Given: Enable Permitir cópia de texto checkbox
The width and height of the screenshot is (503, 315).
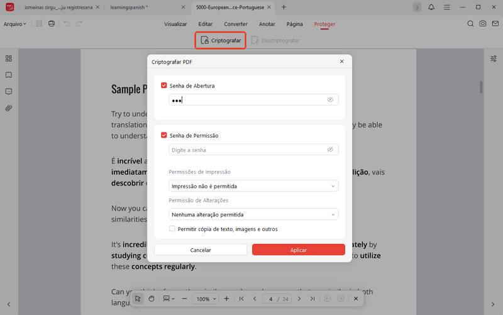Looking at the screenshot, I should [x=172, y=229].
